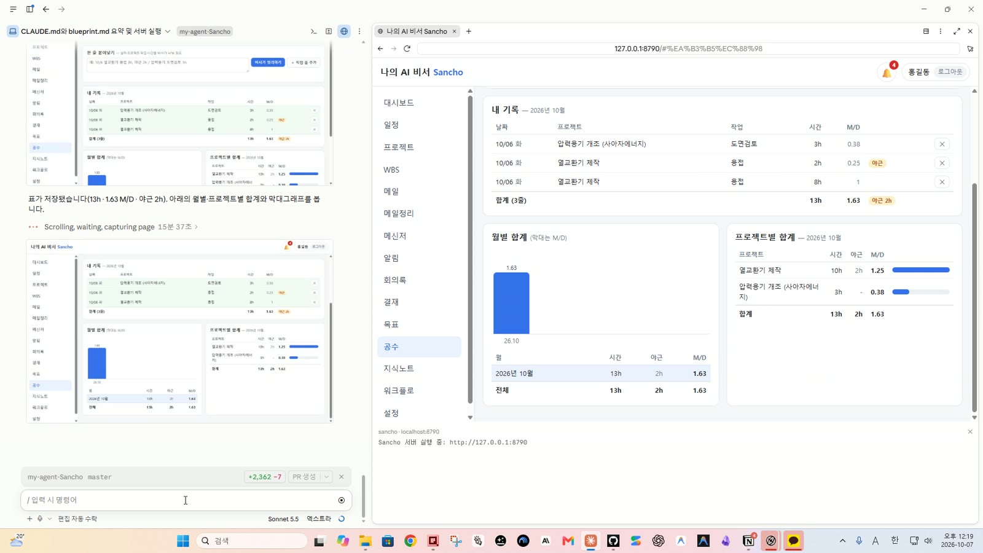Open a new tab in preview browser
This screenshot has width=983, height=553.
(469, 31)
